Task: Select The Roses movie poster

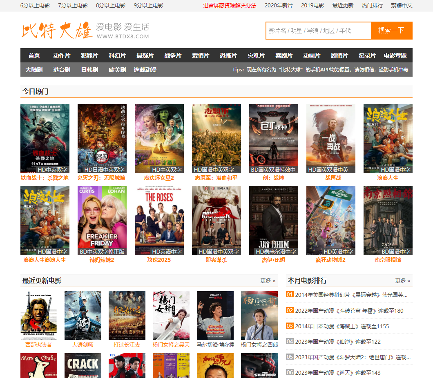Action: pos(159,220)
